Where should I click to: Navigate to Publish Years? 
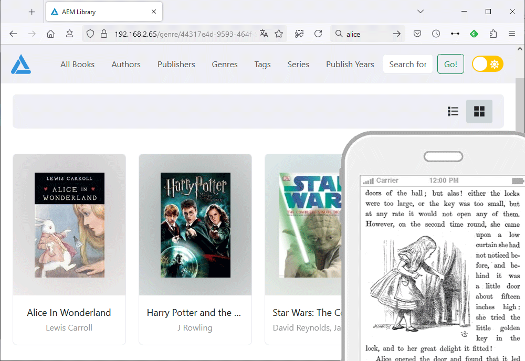350,64
